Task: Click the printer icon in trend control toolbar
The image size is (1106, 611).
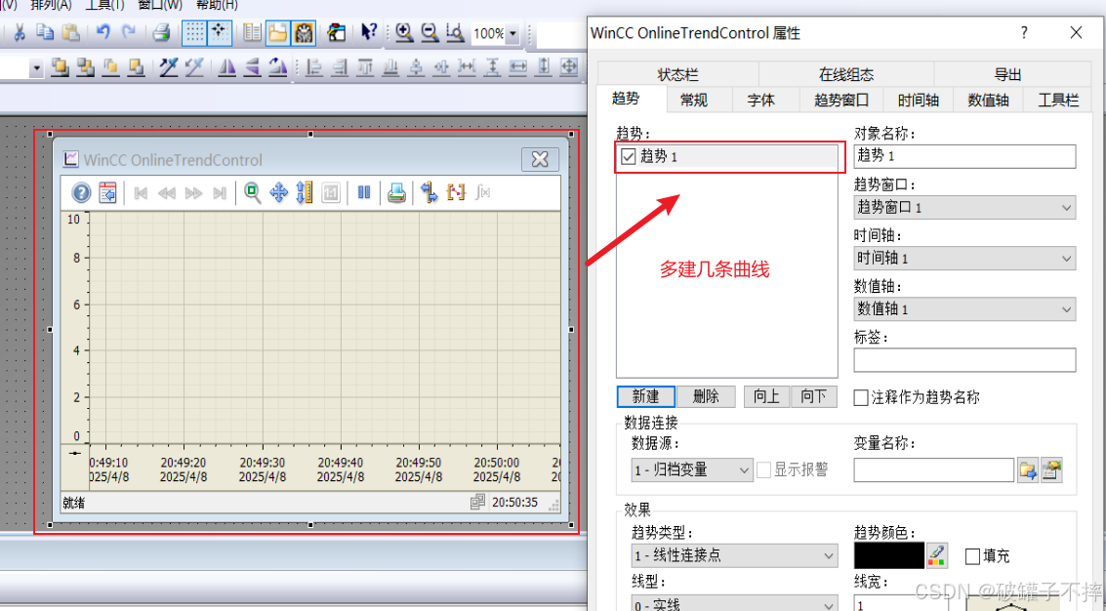Action: (x=397, y=192)
